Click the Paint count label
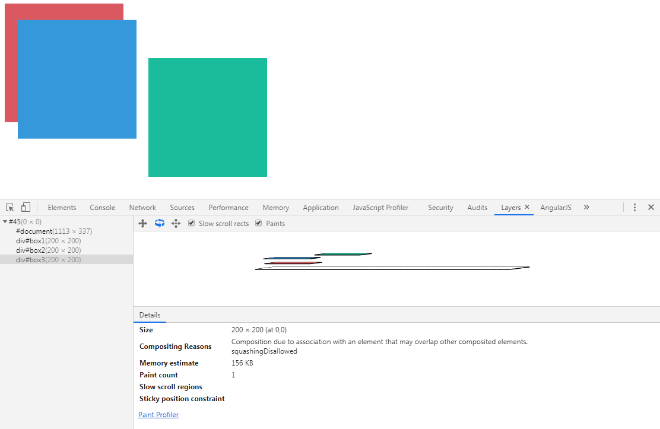Image resolution: width=660 pixels, height=429 pixels. pos(158,374)
